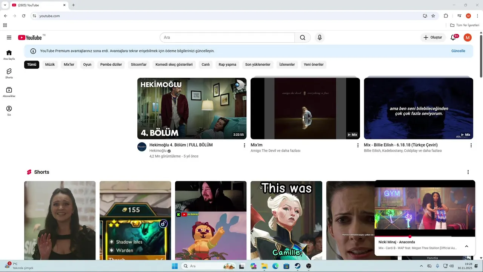The image size is (483, 272).
Task: Reload the page
Action: click(x=23, y=16)
